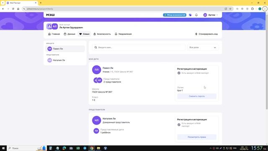
Task: Click Посмотреть права button
Action: pos(197,137)
